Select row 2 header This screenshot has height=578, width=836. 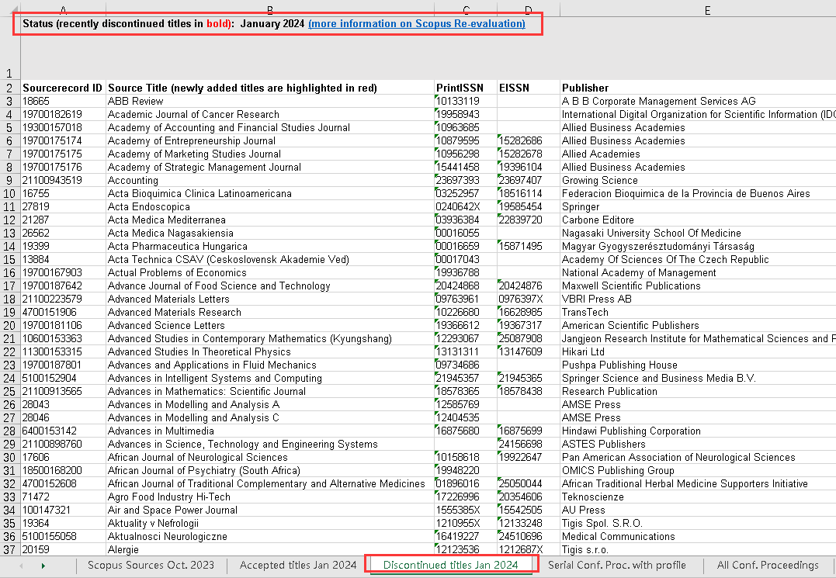pos(9,88)
